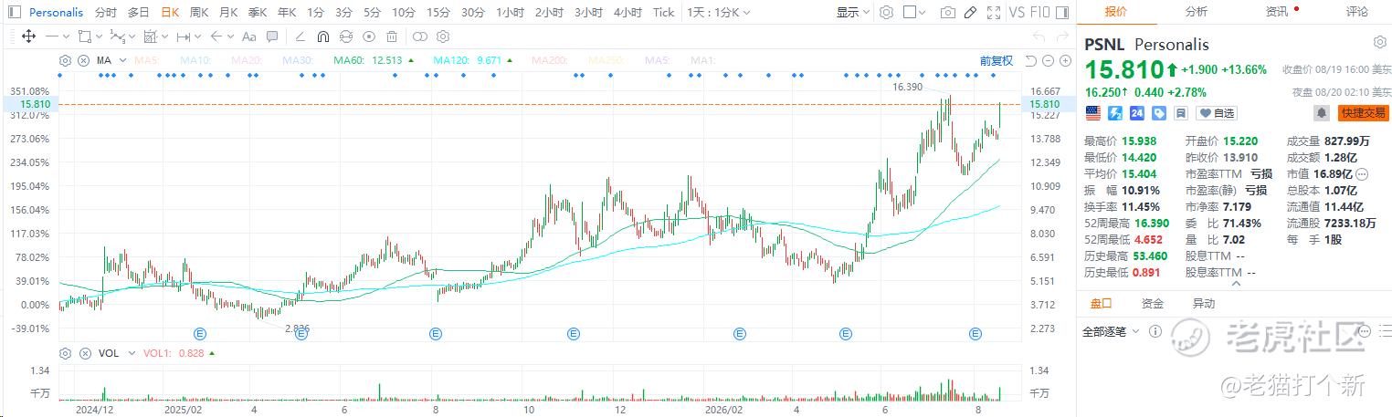Image resolution: width=1392 pixels, height=417 pixels.
Task: Delete drawings with the trash icon
Action: tap(392, 36)
